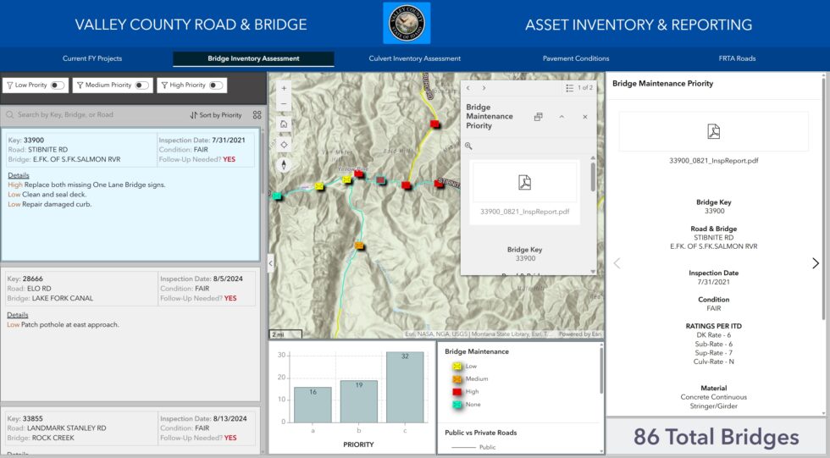Open the FRTA Roads tab
830x458 pixels.
pos(737,58)
